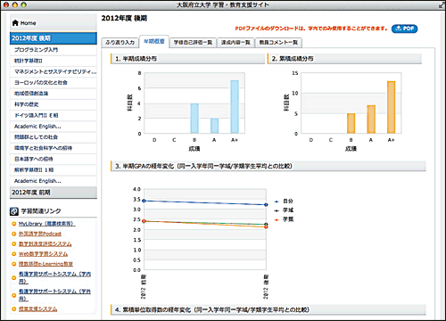This screenshot has width=446, height=321.
Task: Switch to the ふり返り入力 tab
Action: 120,43
